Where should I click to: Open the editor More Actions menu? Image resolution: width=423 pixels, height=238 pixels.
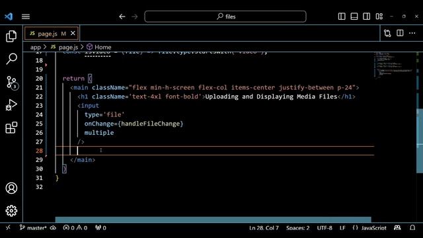click(412, 33)
